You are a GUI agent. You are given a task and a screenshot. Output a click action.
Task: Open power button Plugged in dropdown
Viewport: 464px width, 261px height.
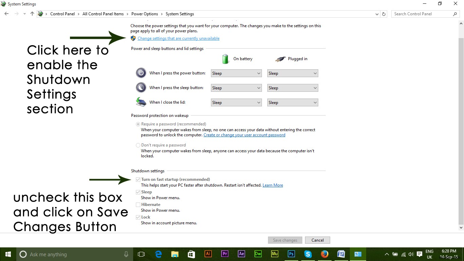pos(292,73)
